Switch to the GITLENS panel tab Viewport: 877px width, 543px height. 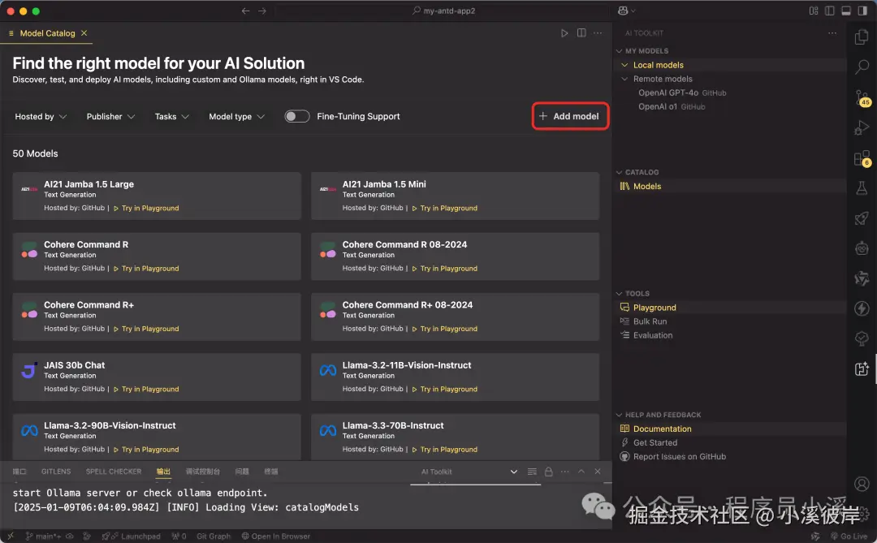[x=56, y=472]
